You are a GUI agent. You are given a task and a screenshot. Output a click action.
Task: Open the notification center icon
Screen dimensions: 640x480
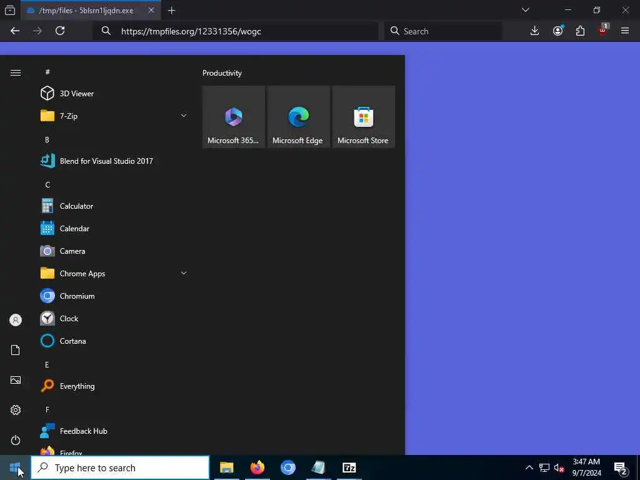point(621,467)
